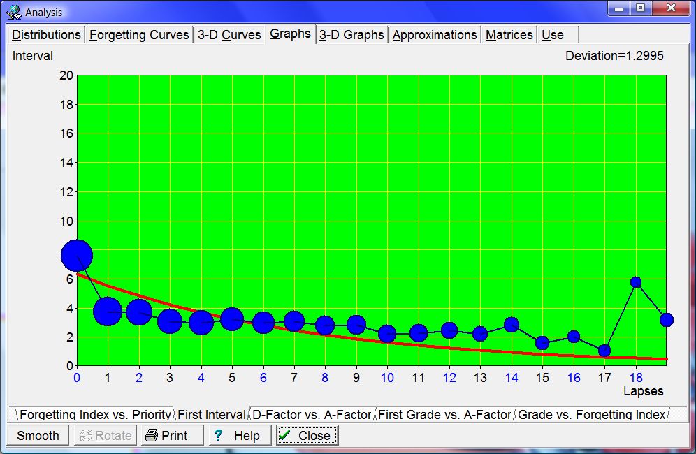The height and width of the screenshot is (454, 696).
Task: Switch to the Distributions tab
Action: tap(46, 35)
